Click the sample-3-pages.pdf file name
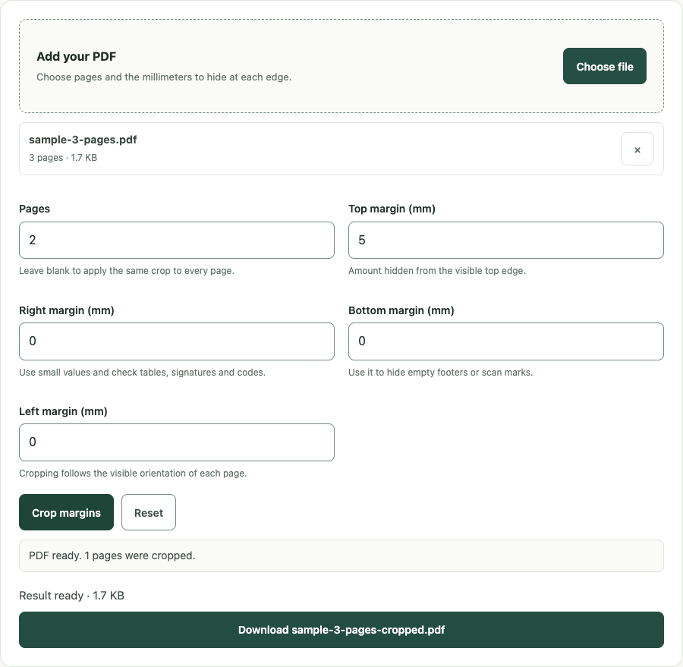The image size is (683, 667). 83,140
